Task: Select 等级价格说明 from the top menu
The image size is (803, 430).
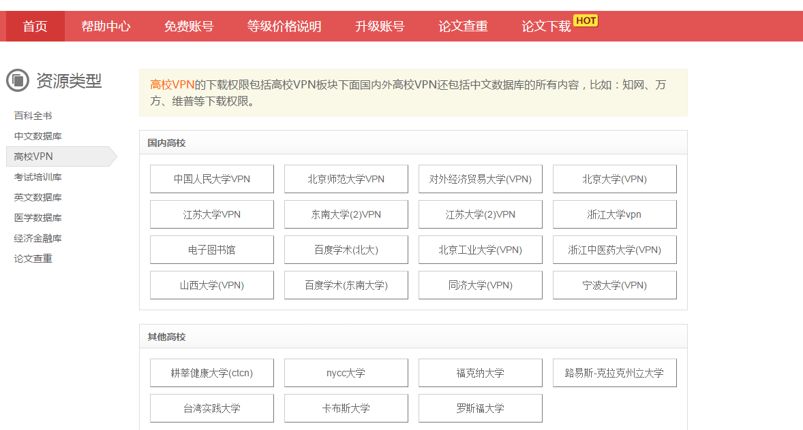Action: pos(284,27)
